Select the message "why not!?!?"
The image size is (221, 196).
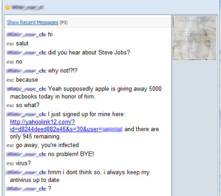click(63, 71)
